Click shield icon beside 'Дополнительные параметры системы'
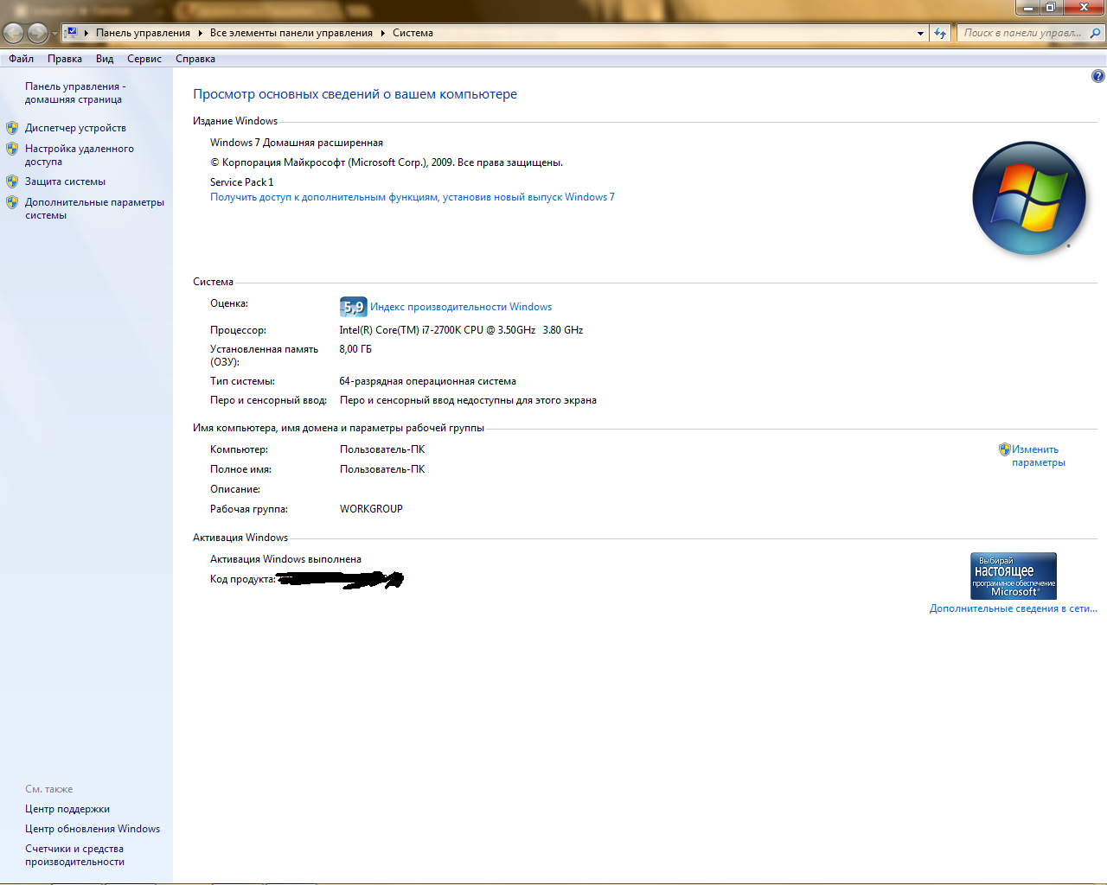This screenshot has height=885, width=1107. click(x=12, y=202)
